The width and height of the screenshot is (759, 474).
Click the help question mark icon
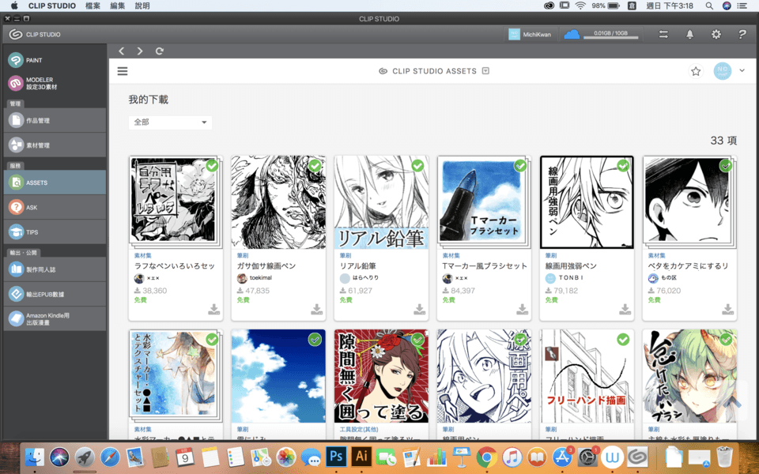pos(742,34)
